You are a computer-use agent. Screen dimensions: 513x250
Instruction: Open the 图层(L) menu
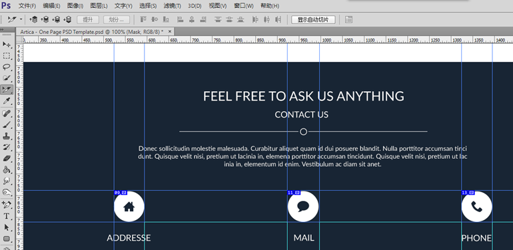click(x=99, y=6)
